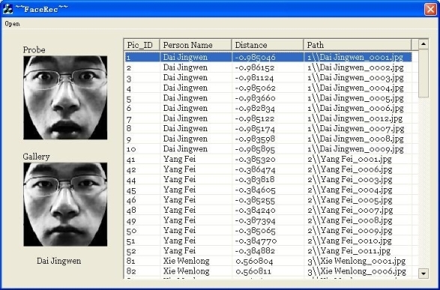Click the Dai Jingwen label under Gallery

59,261
